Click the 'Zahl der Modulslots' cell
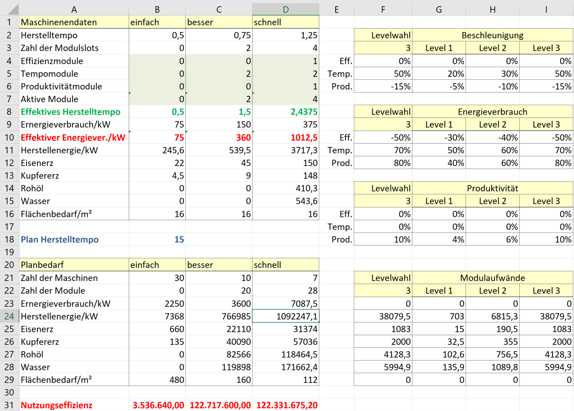 click(x=74, y=48)
